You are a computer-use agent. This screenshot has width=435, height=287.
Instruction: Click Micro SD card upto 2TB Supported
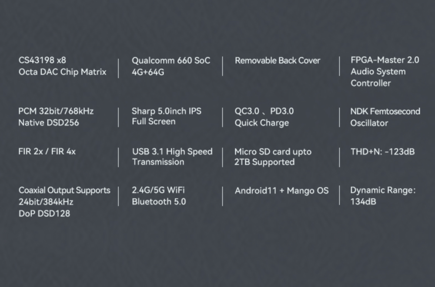point(273,157)
